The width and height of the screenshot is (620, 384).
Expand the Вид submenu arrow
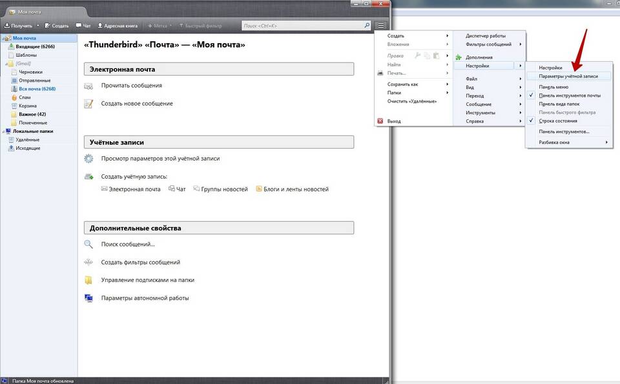[521, 87]
